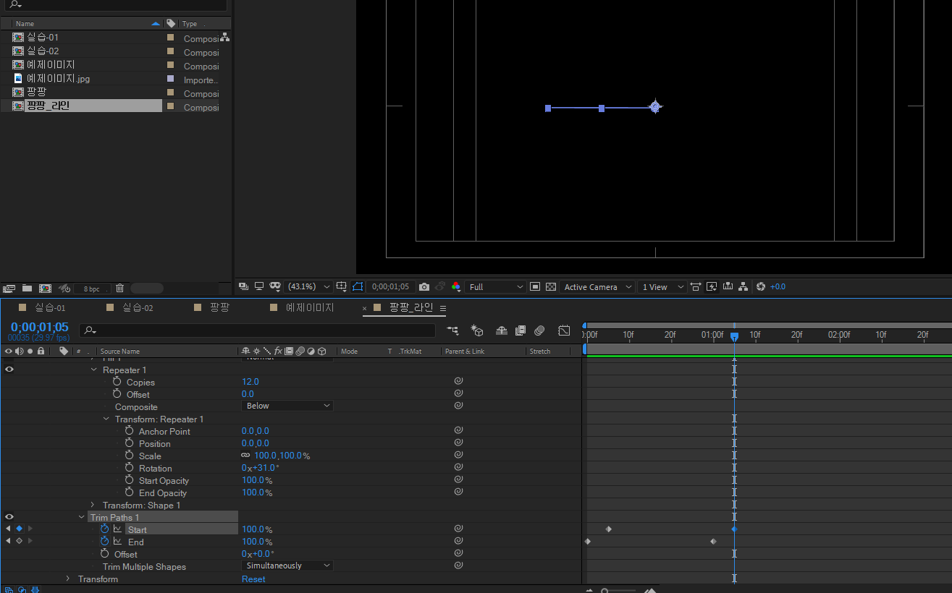The width and height of the screenshot is (952, 593).
Task: Collapse Transform: Repeater 1 group
Action: (x=106, y=419)
